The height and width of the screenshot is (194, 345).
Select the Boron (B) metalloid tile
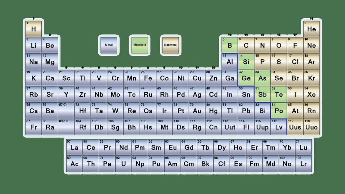click(x=230, y=45)
